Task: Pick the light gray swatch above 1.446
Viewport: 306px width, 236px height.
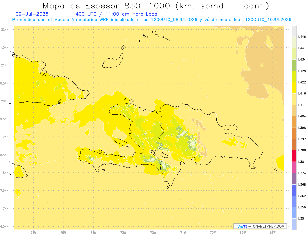Action: [294, 31]
